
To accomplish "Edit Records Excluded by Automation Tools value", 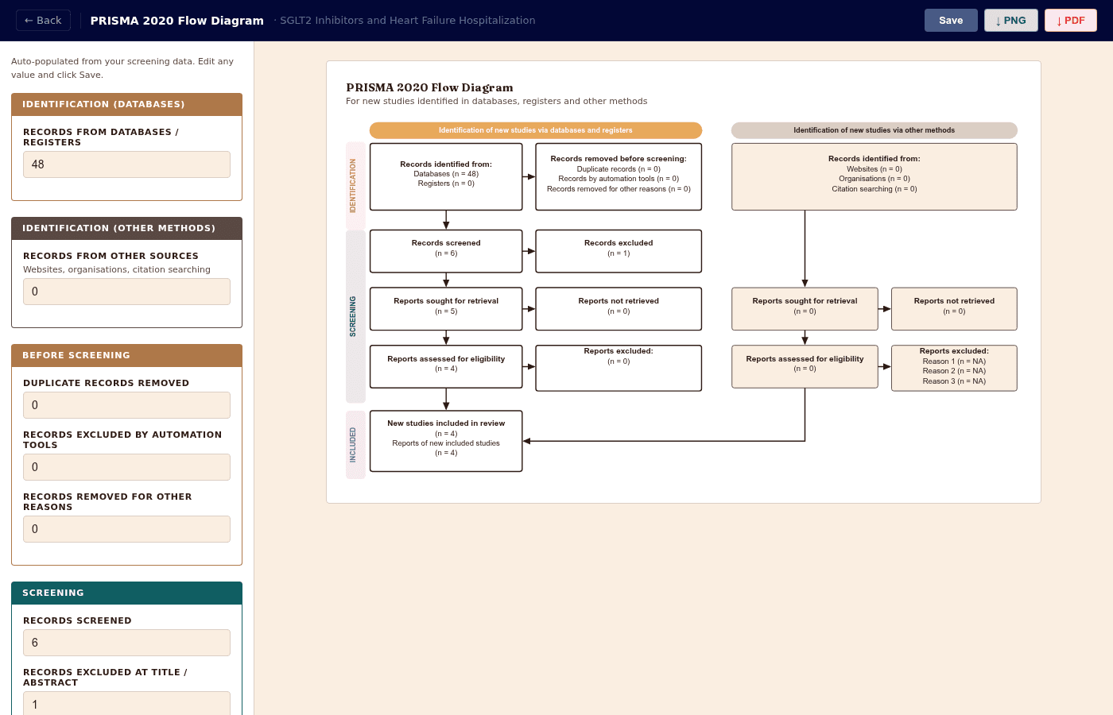I will (x=126, y=467).
